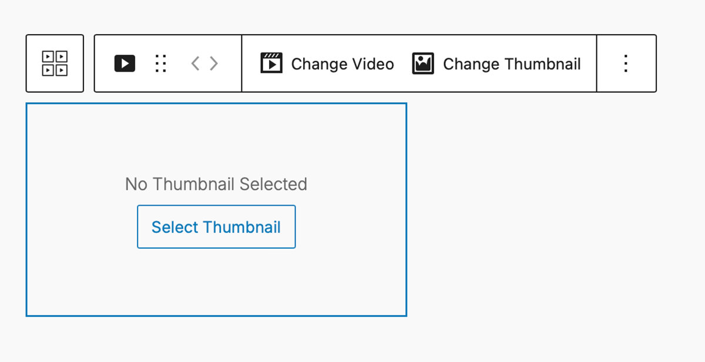Click empty placeholder area left of Select Thumbnail
705x362 pixels.
(x=81, y=227)
